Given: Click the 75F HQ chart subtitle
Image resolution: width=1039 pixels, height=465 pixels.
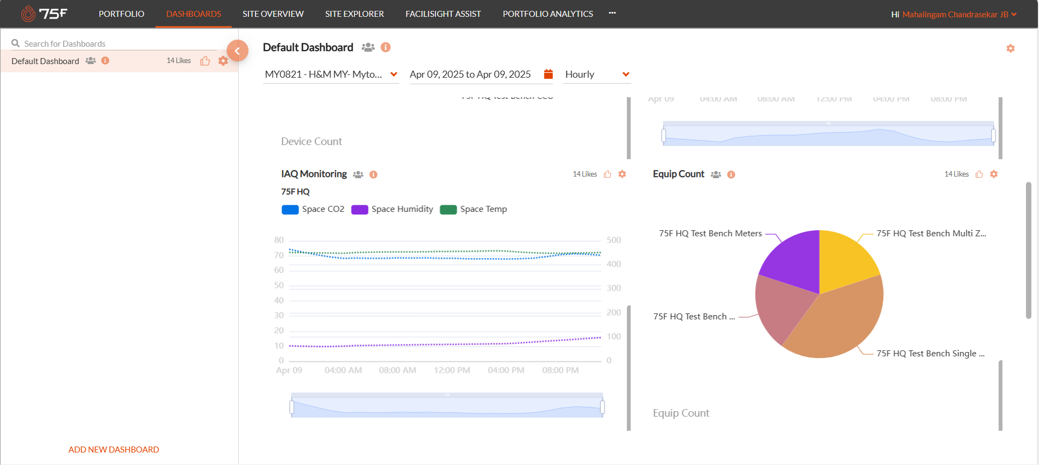Looking at the screenshot, I should 295,192.
